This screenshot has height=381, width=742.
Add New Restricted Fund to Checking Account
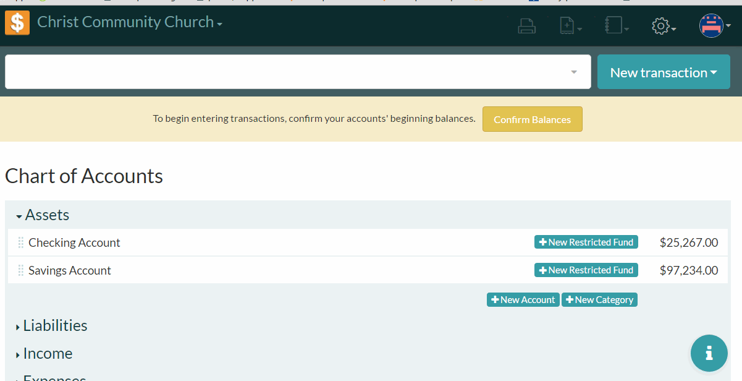586,242
